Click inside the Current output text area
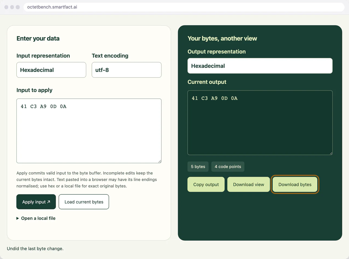 (260, 123)
